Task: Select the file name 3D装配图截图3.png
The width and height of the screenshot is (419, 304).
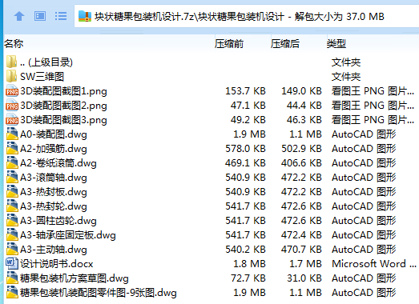Action: click(x=63, y=120)
